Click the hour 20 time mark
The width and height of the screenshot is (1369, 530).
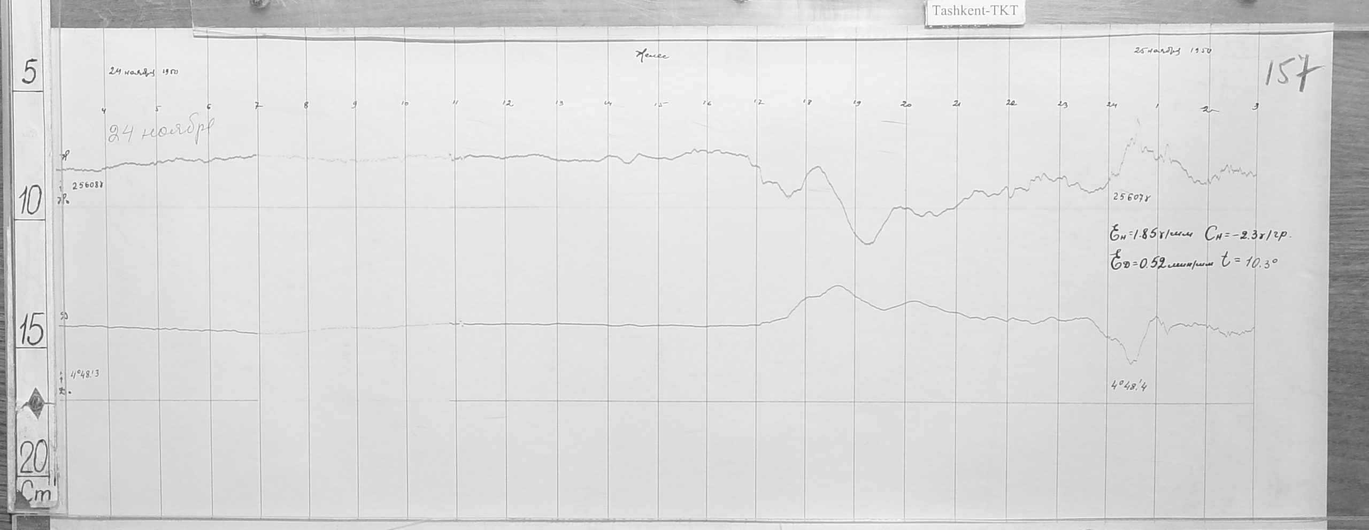click(x=906, y=105)
